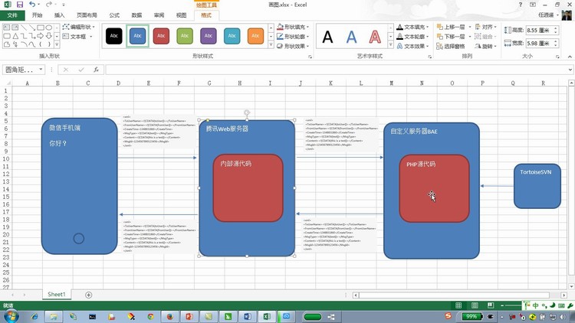The image size is (575, 323).
Task: Switch to the 开始 (Home) tab
Action: click(x=37, y=15)
